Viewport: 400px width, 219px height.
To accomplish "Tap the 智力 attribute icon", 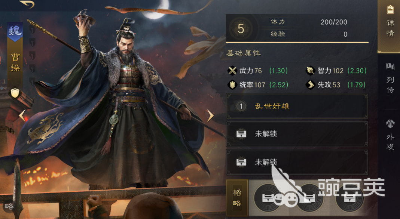I will coord(311,71).
